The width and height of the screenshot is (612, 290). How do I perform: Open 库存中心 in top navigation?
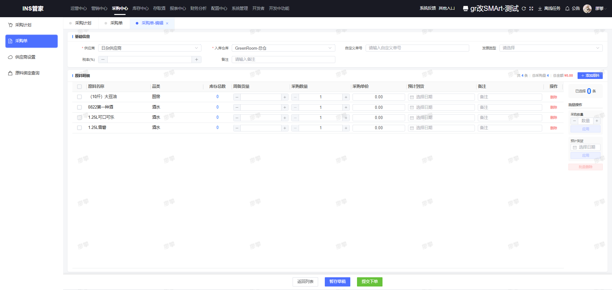[140, 8]
